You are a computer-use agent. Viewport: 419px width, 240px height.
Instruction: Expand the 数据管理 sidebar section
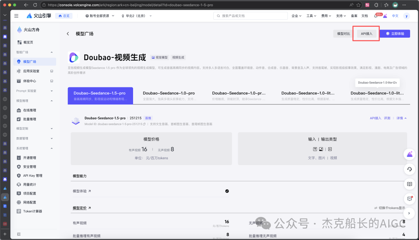click(x=52, y=138)
